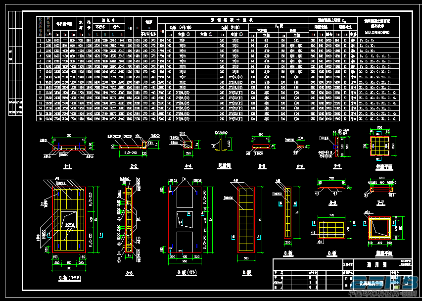Image resolution: width=422 pixels, height=301 pixels.
Task: Select the "1-1" section label
Action: coord(68,167)
